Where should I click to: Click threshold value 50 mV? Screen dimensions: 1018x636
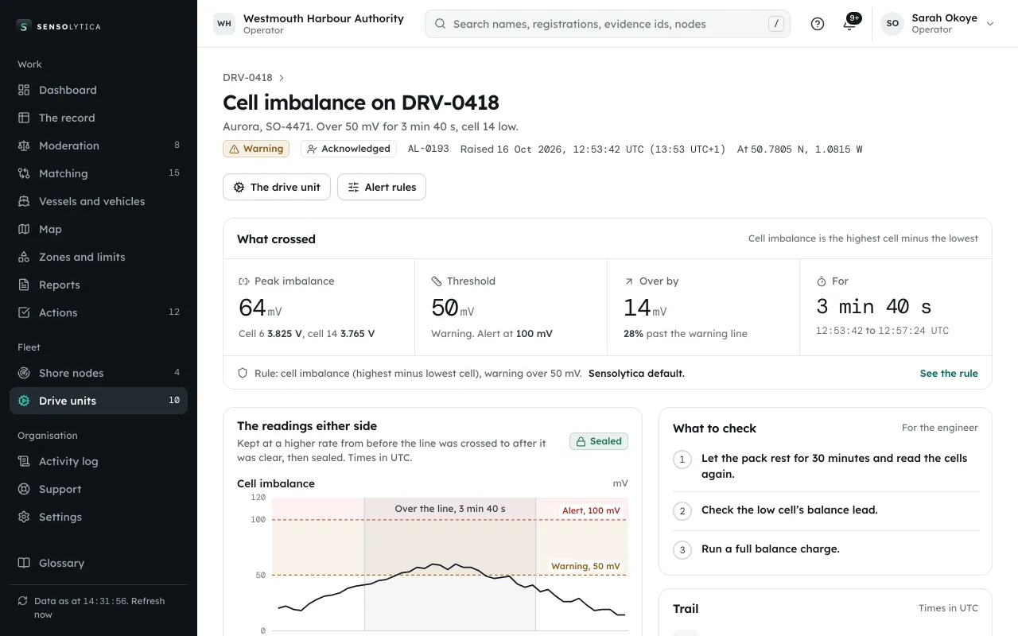(x=453, y=308)
